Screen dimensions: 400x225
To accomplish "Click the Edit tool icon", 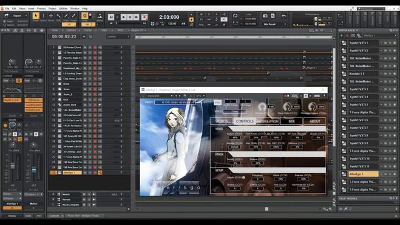I will point(58,16).
